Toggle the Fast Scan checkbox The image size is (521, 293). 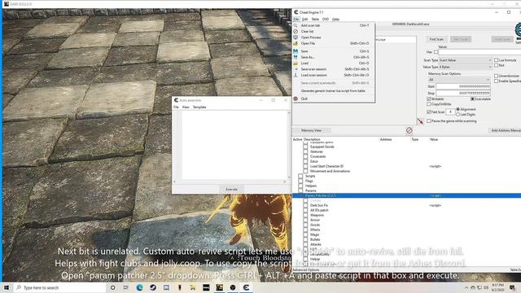429,112
